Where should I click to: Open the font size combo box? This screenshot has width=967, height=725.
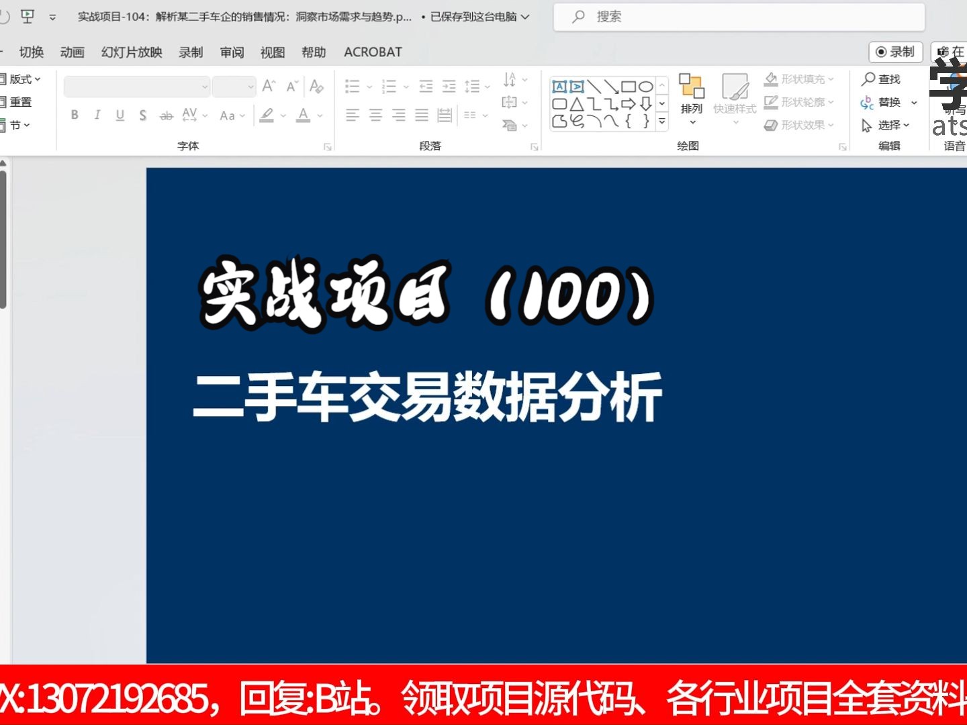[234, 87]
